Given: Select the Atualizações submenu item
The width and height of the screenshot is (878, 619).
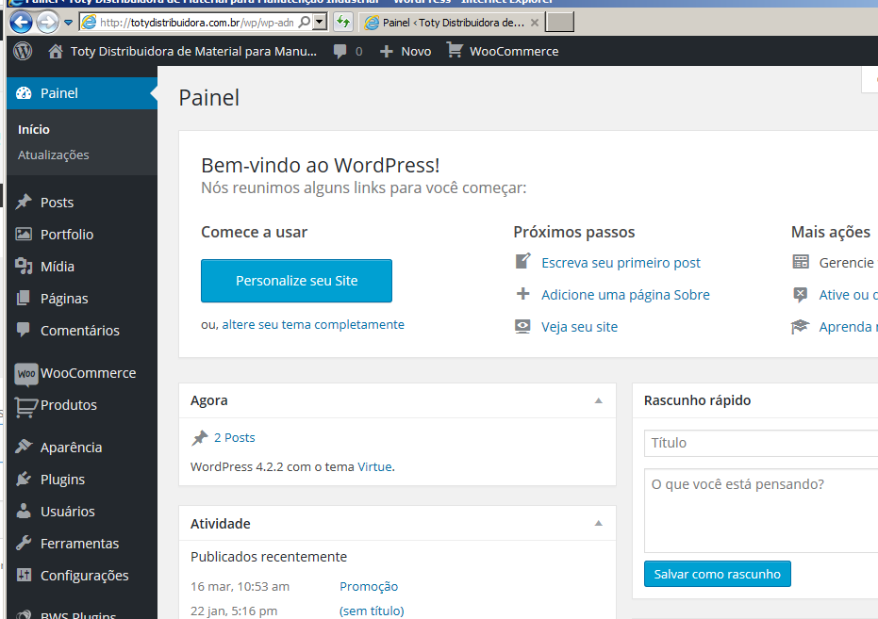Looking at the screenshot, I should [54, 155].
